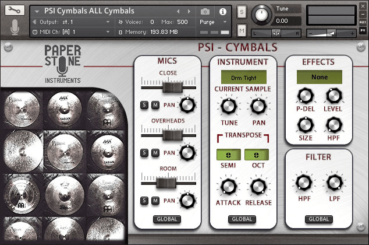The height and width of the screenshot is (245, 369).
Task: Adjust the FILTER LPF knob
Action: coord(334,183)
